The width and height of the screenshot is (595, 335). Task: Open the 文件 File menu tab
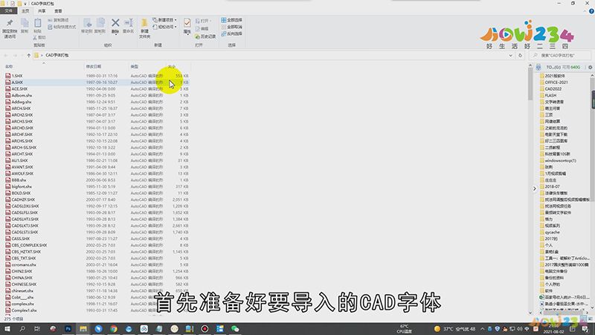[8, 11]
